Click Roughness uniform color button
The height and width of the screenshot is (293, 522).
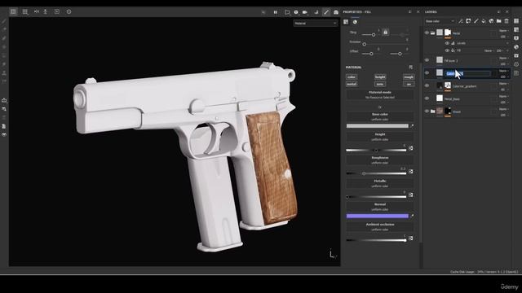[x=380, y=160]
